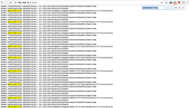Click 7FEF9984D40F in the row with -57

(15, 13)
